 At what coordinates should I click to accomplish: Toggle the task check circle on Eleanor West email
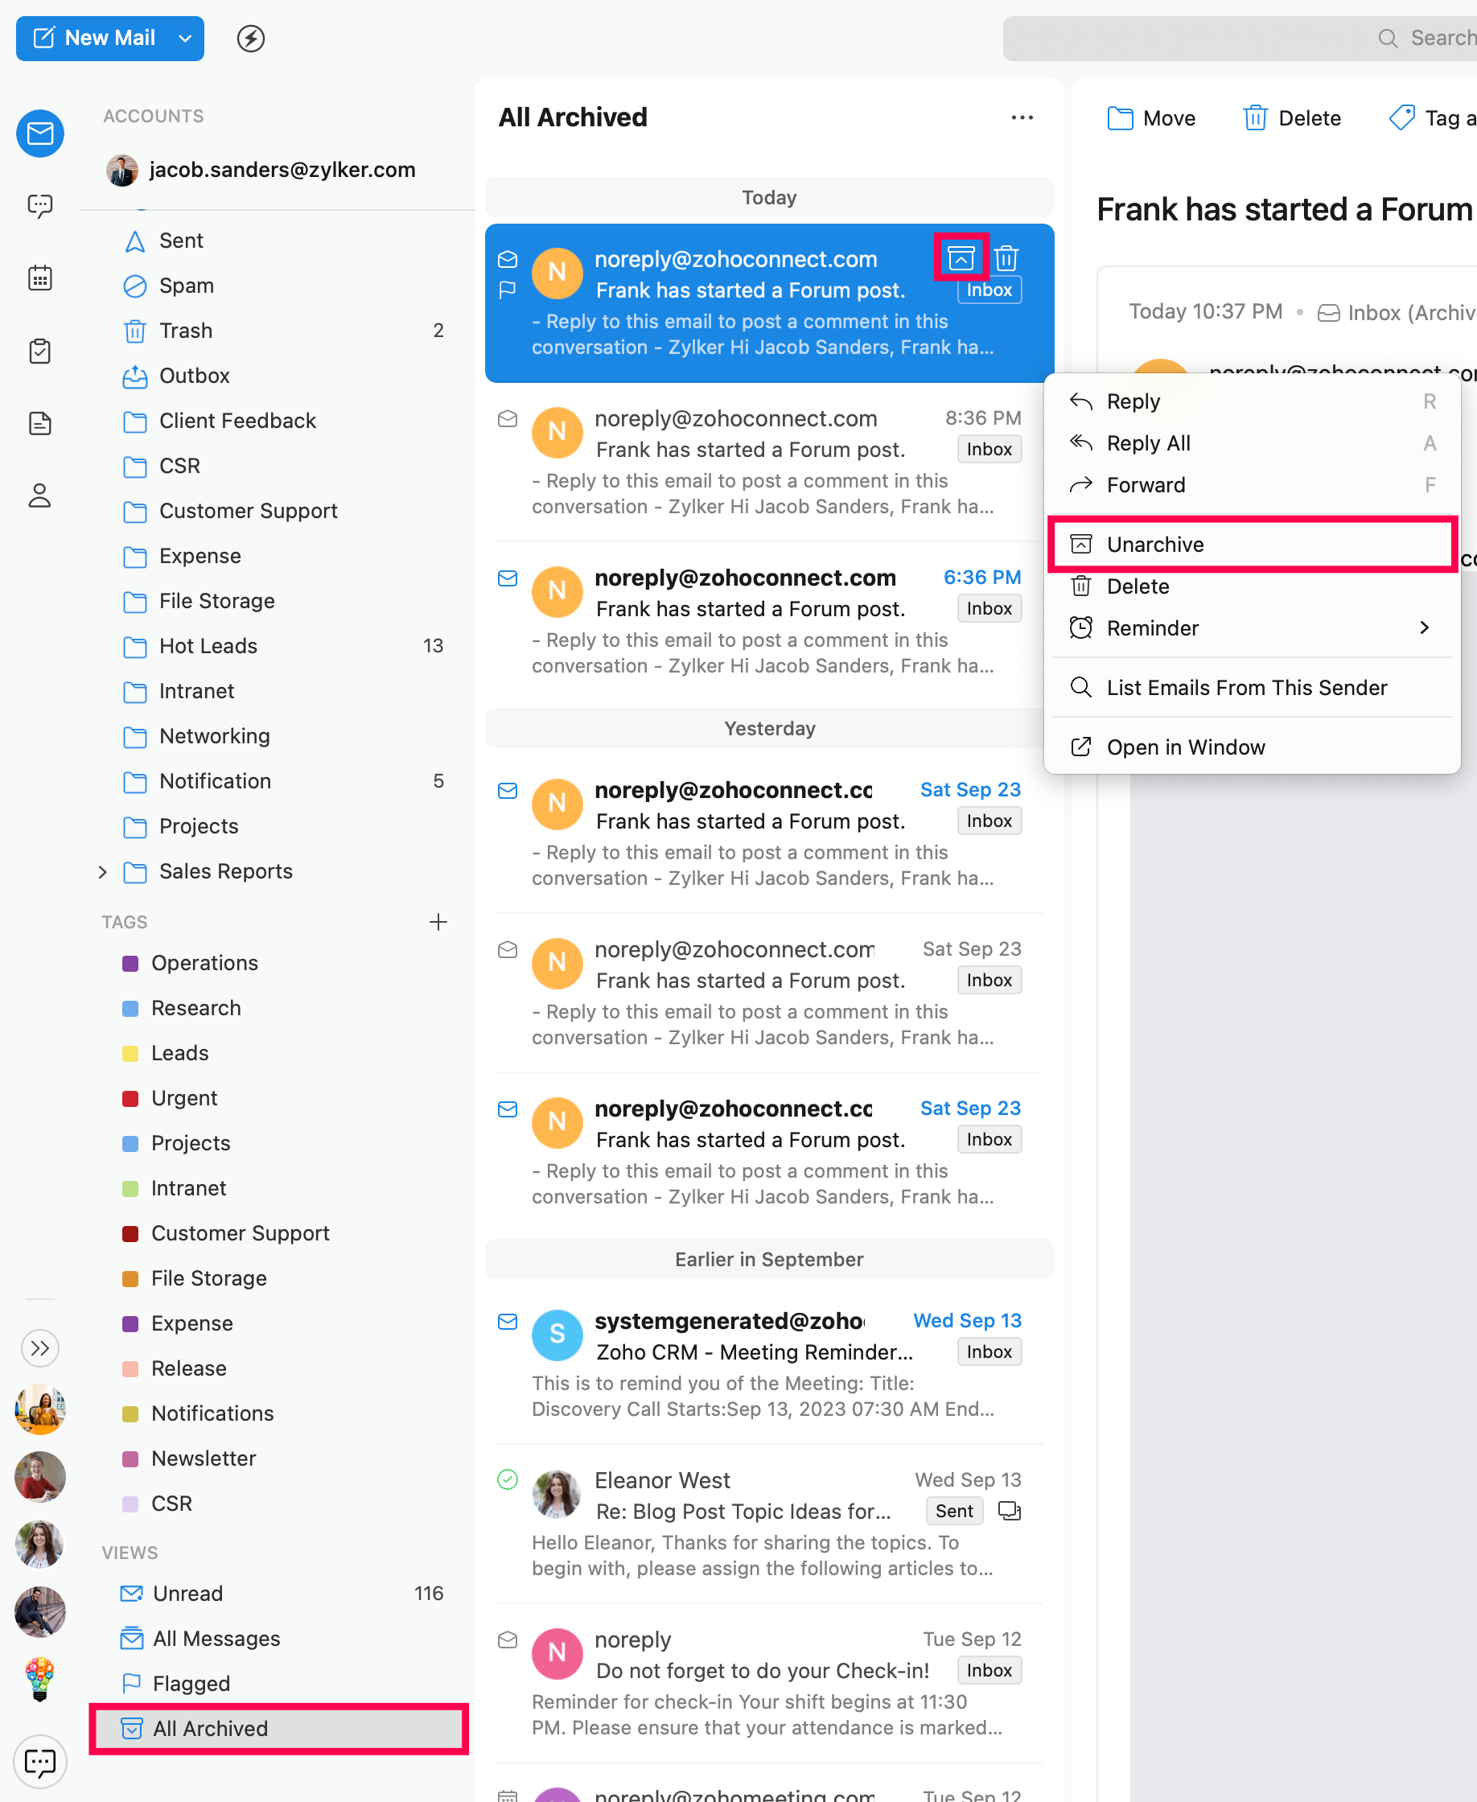(508, 1479)
